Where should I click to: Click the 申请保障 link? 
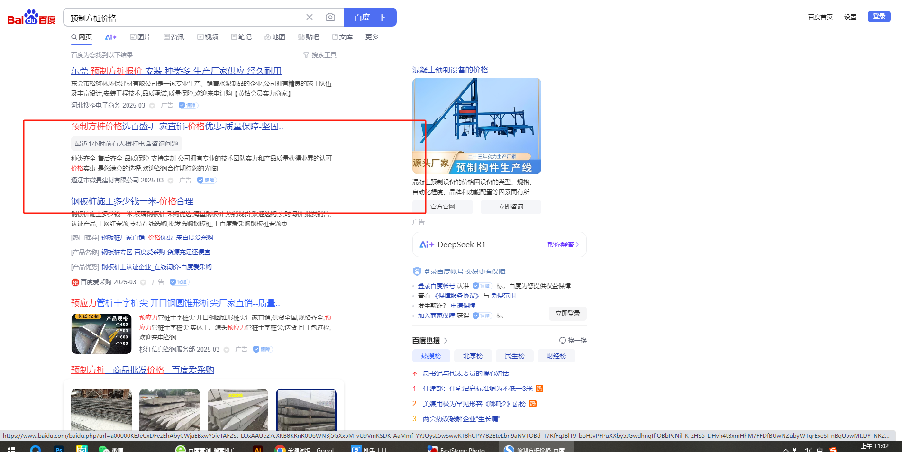(463, 306)
